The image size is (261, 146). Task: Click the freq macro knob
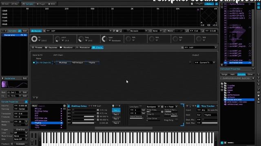(x=81, y=39)
